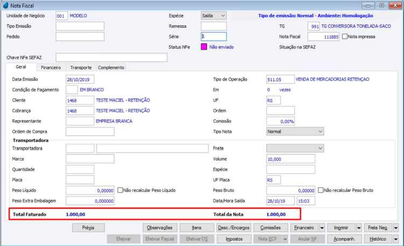Viewport: 404px width, 246px height.
Task: Check Não recalcular Peso Líquido
Action: point(120,190)
